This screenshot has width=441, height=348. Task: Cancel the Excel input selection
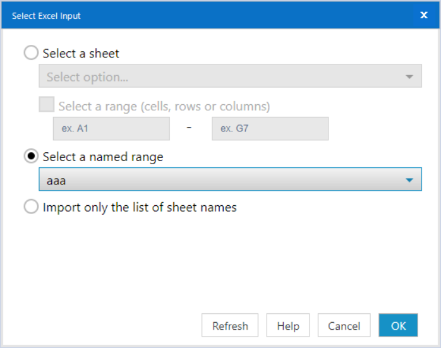pyautogui.click(x=344, y=326)
